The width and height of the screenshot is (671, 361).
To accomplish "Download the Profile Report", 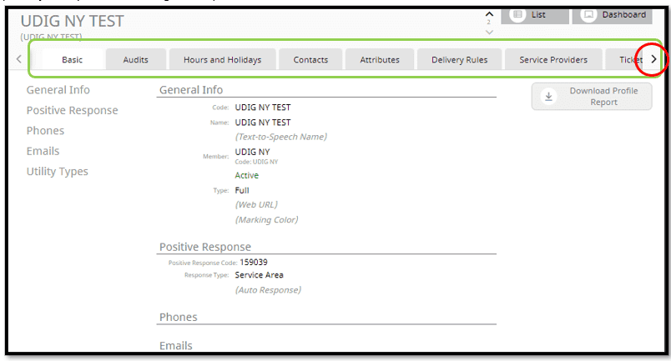I will coord(592,96).
